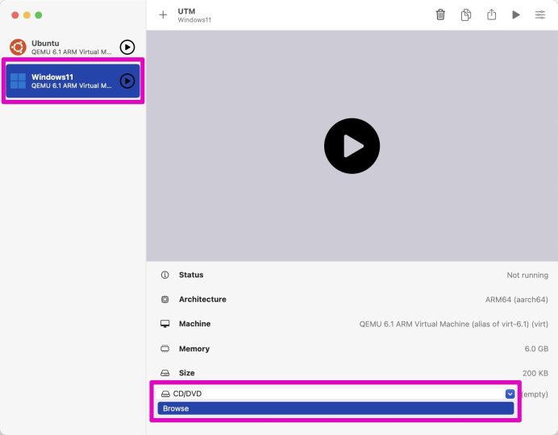Minimize the UTM window with yellow button

click(x=27, y=15)
